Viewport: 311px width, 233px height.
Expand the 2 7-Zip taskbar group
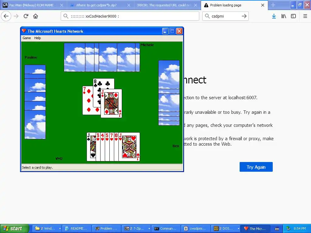(136, 228)
